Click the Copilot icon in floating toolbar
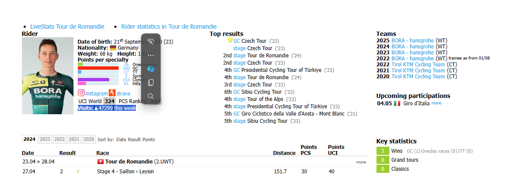 tap(151, 68)
